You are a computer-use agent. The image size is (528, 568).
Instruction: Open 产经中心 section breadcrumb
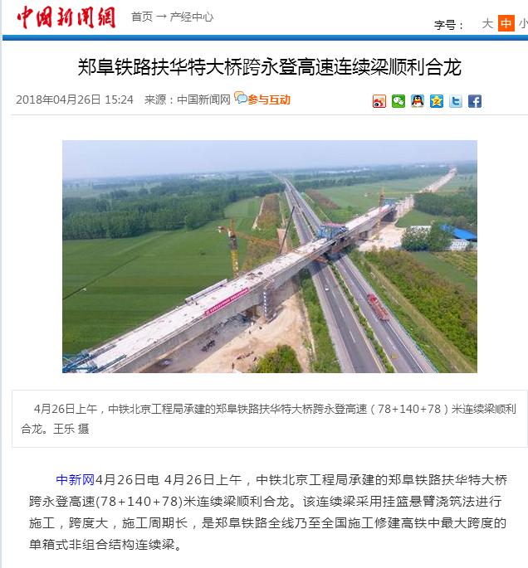click(192, 17)
